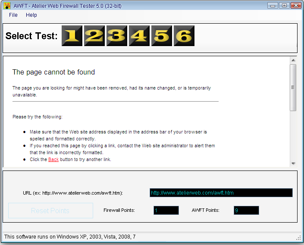Minimize the AWFT window

pos(273,6)
